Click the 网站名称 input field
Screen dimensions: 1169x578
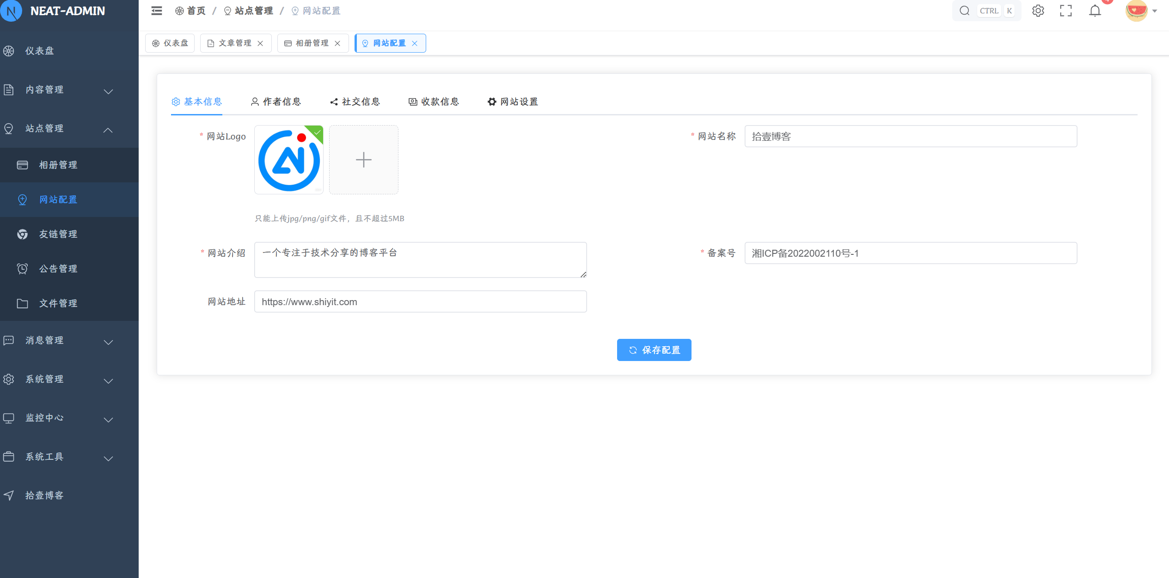pos(910,136)
